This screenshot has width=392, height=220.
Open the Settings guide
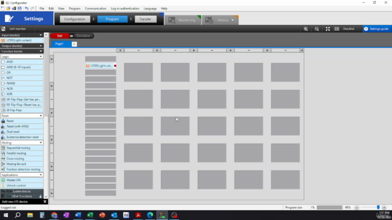377,29
